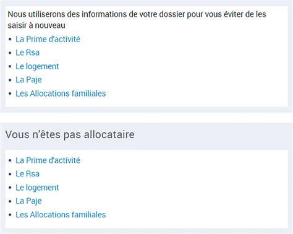Click bullet beside lower La Prime d'activité
The height and width of the screenshot is (234, 293).
click(10, 160)
